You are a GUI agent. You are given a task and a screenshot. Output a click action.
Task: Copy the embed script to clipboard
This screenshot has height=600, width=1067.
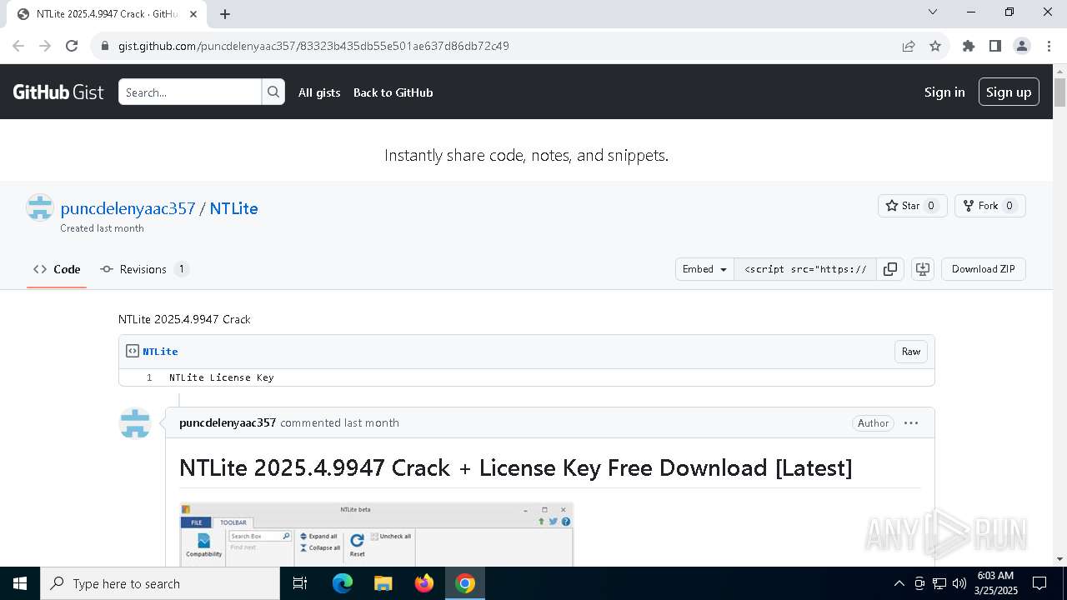[x=890, y=269]
